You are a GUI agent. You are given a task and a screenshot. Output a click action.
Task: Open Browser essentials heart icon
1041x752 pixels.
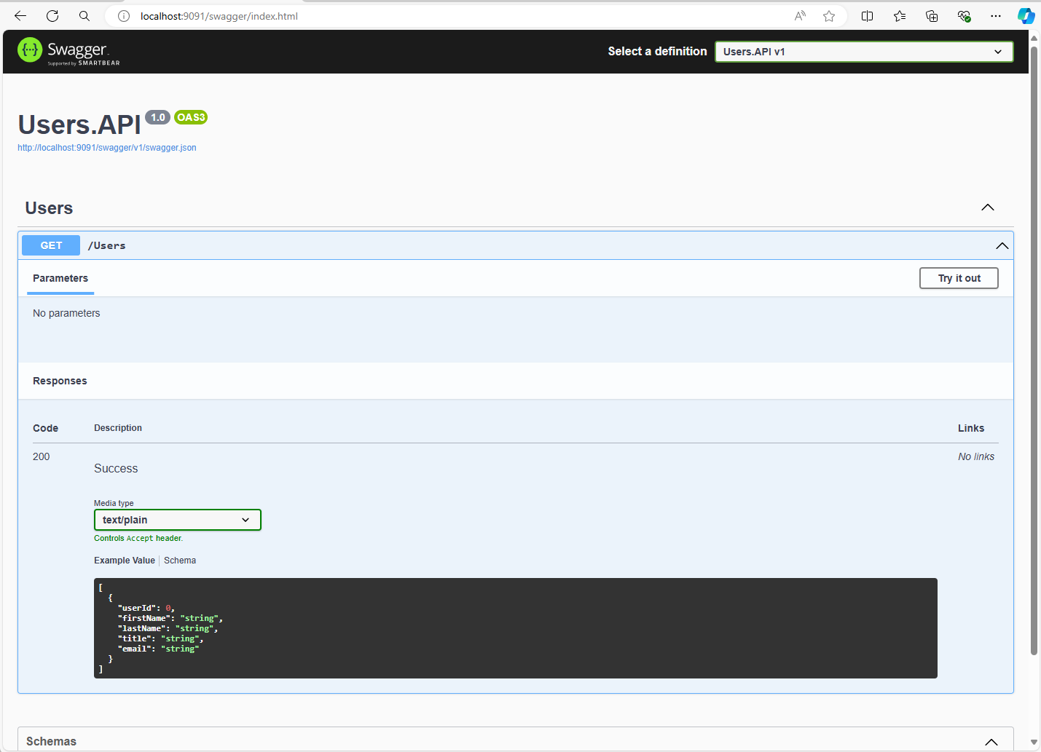(964, 16)
